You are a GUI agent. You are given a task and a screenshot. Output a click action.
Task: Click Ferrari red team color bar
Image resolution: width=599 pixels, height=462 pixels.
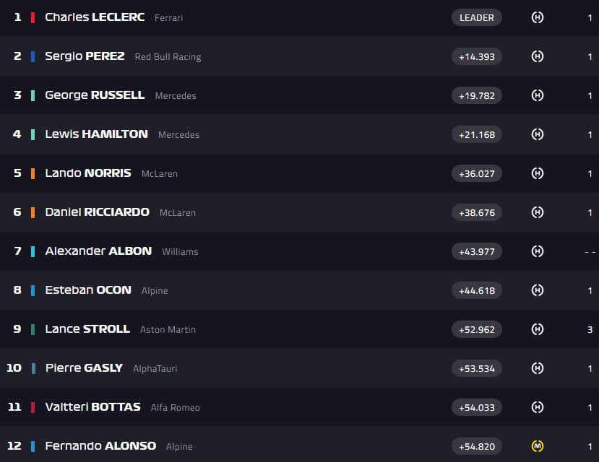coord(33,17)
